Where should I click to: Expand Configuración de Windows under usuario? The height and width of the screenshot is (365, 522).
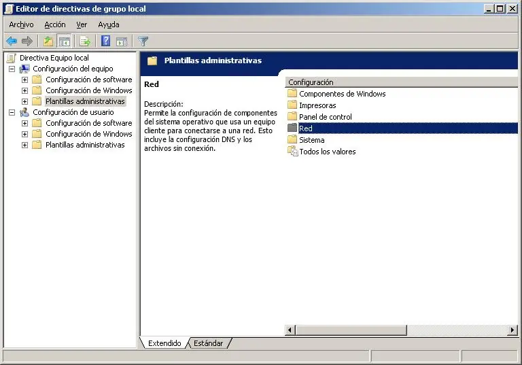24,134
